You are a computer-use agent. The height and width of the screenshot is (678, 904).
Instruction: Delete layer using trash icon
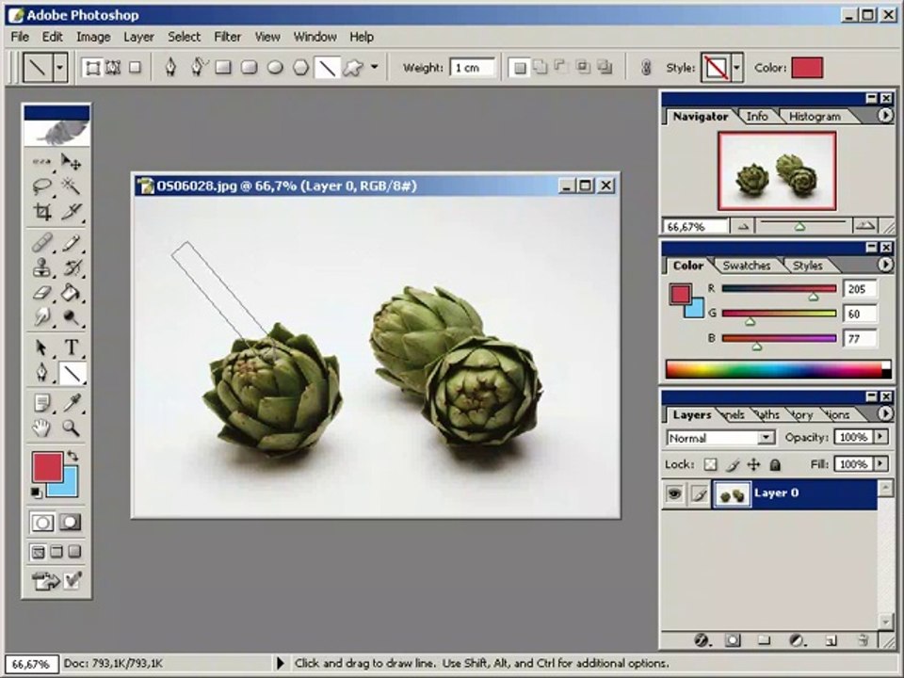pos(863,640)
